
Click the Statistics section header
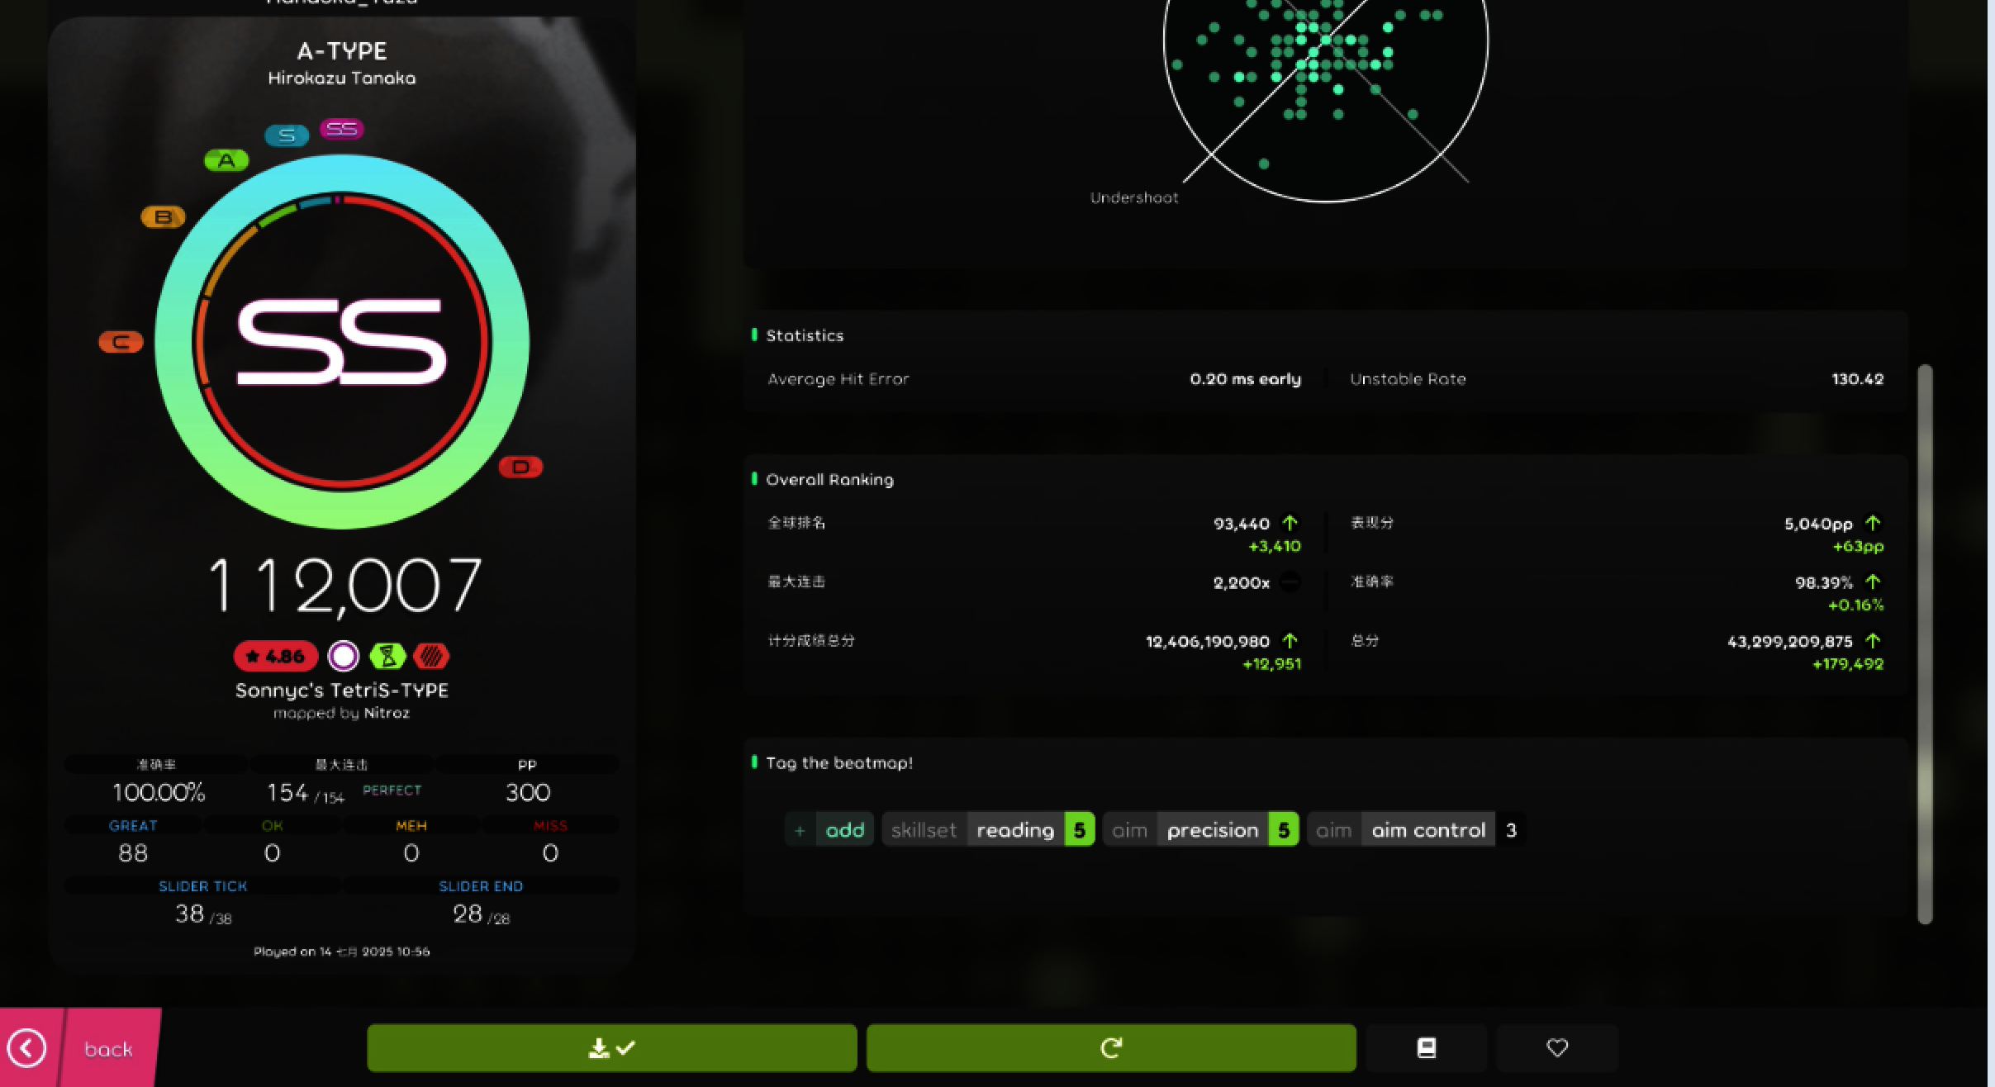point(804,335)
